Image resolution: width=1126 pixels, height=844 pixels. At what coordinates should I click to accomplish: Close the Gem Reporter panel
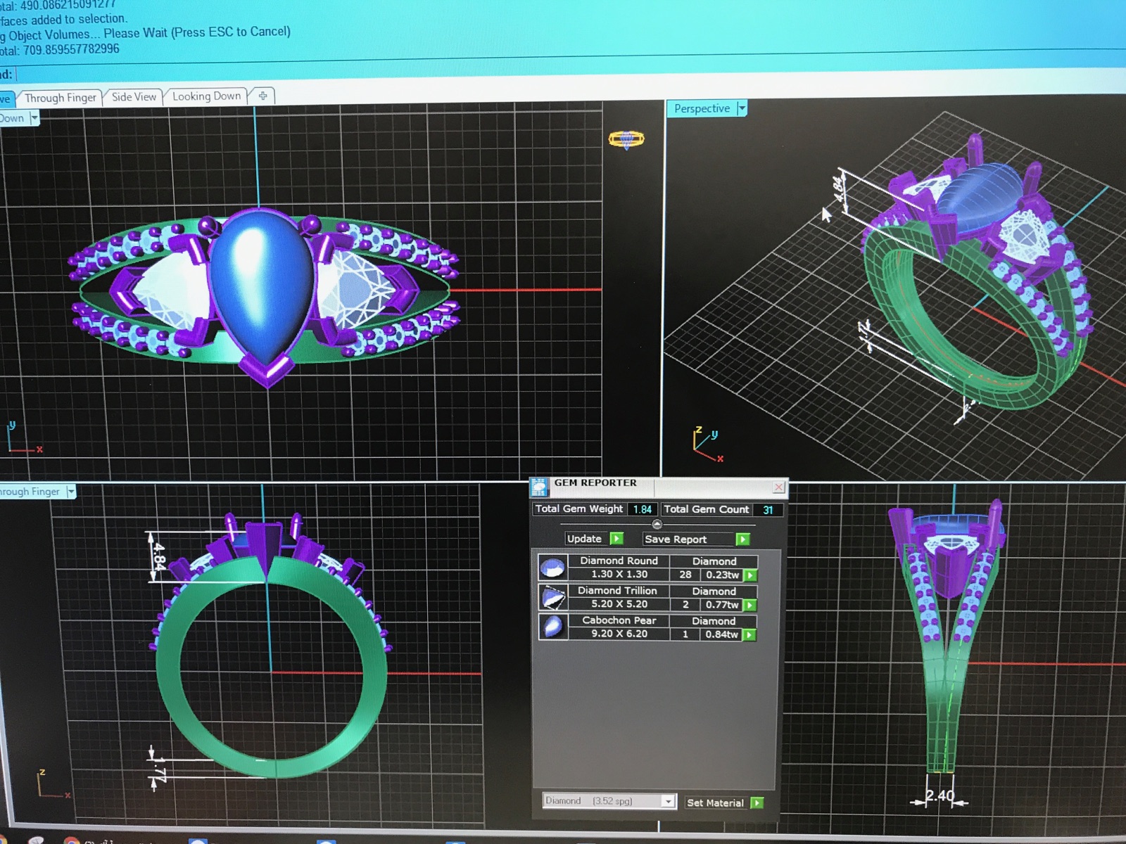(x=778, y=487)
